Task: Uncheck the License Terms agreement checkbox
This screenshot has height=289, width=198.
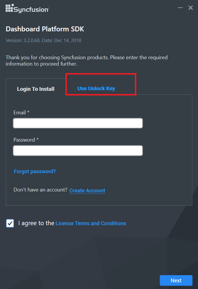Action: pos(10,223)
